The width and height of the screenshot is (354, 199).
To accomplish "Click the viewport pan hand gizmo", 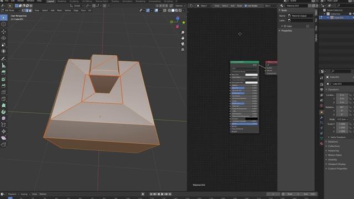I will [x=183, y=38].
